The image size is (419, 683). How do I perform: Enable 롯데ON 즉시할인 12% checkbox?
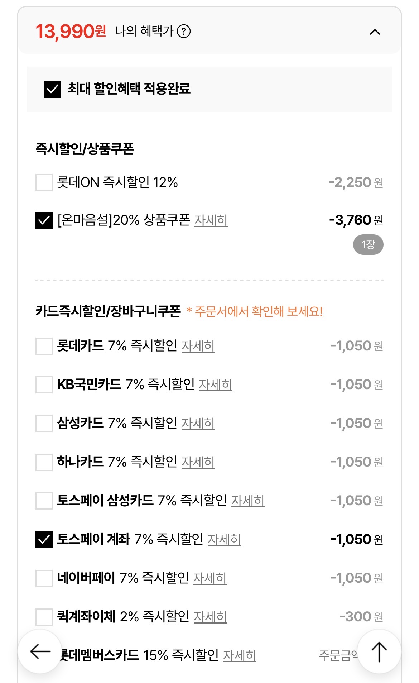pyautogui.click(x=44, y=183)
